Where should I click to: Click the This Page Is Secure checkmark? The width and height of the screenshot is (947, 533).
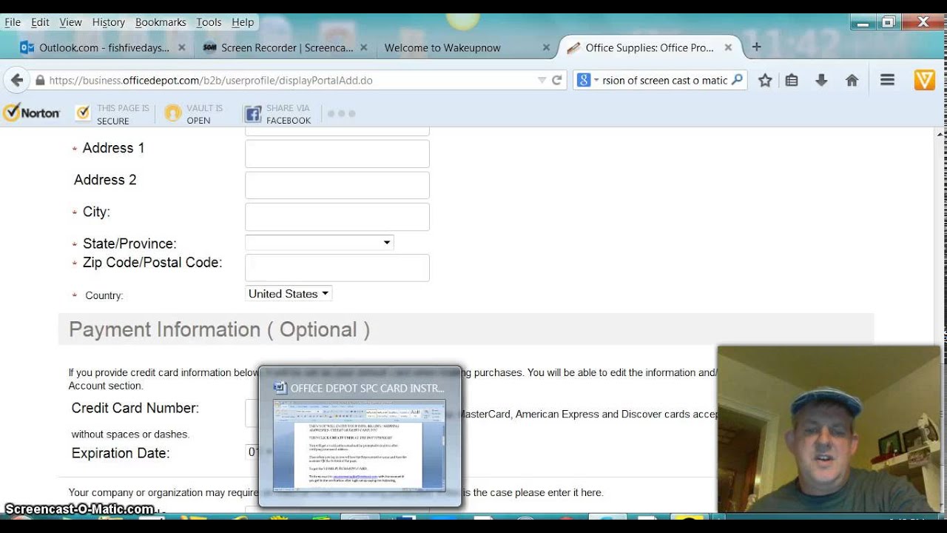click(x=83, y=113)
